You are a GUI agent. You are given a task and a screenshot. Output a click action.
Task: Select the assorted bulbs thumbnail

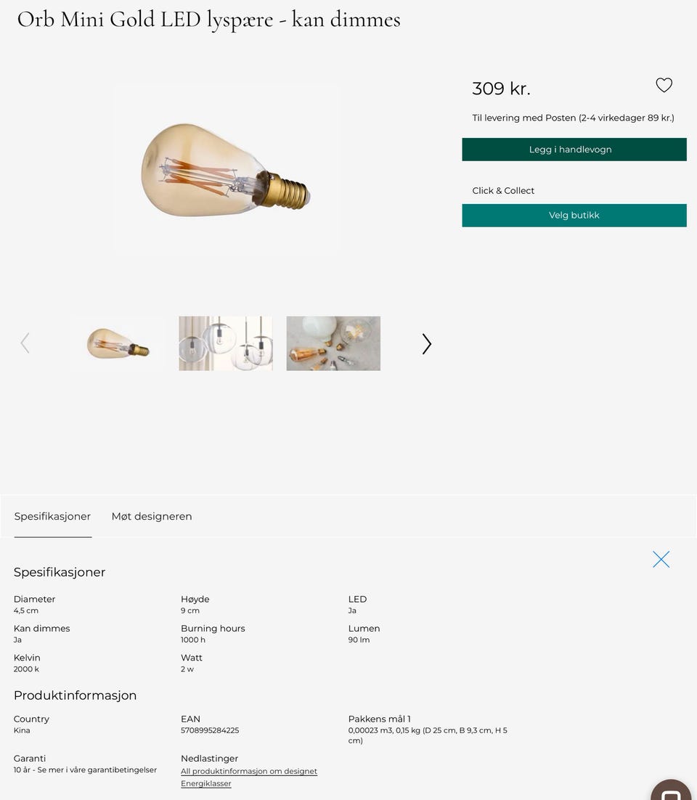(x=333, y=343)
